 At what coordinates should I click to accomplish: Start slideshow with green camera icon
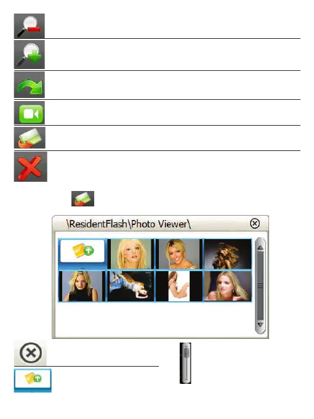[x=30, y=113]
